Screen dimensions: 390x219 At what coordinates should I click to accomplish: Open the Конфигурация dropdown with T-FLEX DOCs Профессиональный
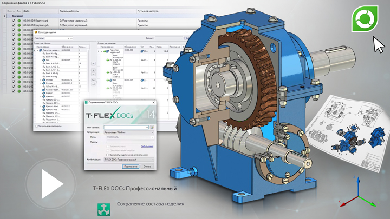[129, 160]
